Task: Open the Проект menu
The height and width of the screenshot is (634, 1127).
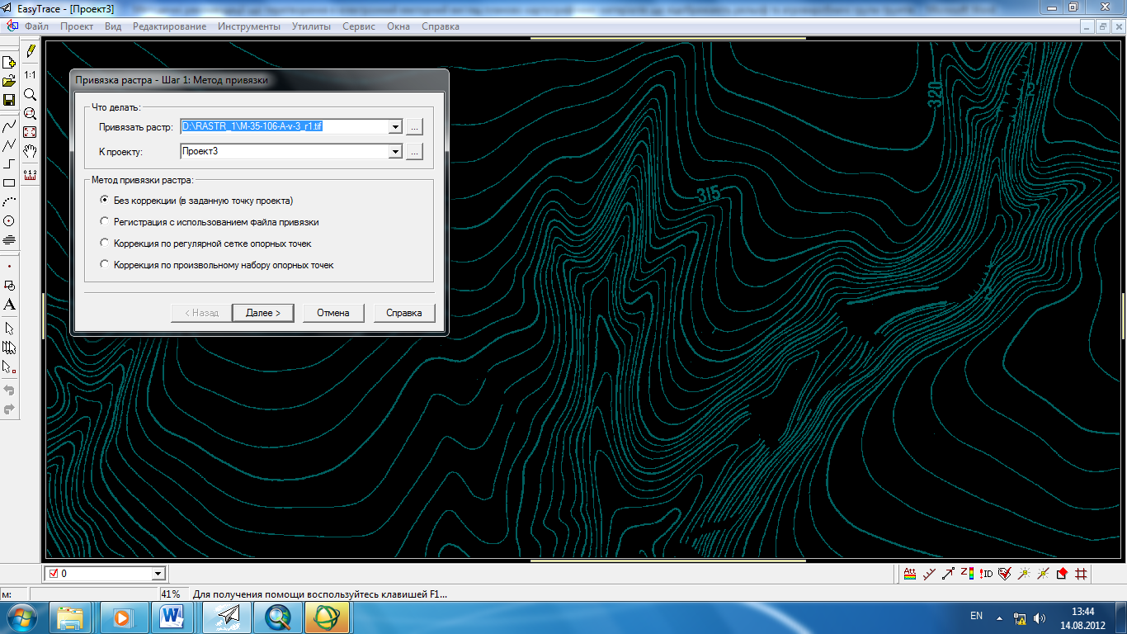Action: [x=77, y=26]
